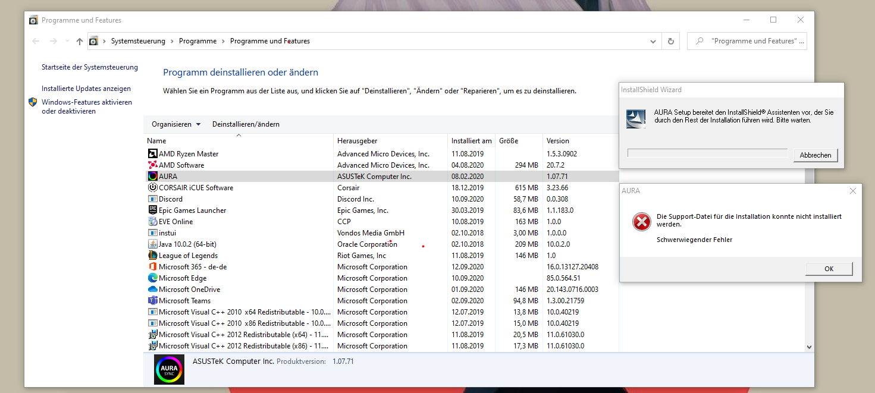Go forward using the right arrow
Image resolution: width=875 pixels, height=393 pixels.
click(53, 41)
